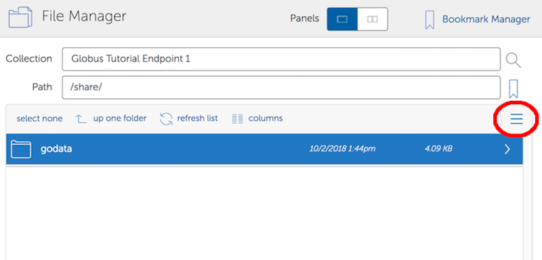
Task: Bookmark current path with bookmark icon
Action: (514, 89)
